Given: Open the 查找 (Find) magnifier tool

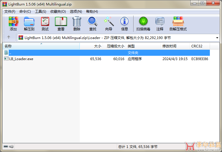Looking at the screenshot, I should click(x=93, y=21).
